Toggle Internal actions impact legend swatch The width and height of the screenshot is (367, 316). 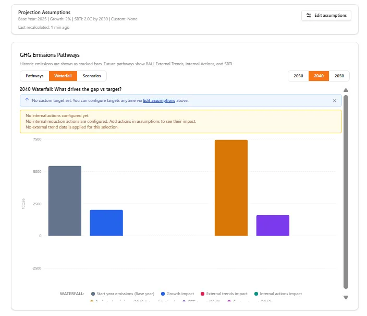point(256,294)
